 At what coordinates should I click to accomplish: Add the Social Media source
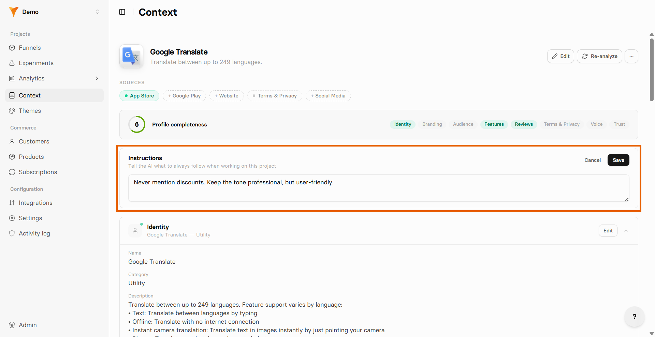click(x=328, y=96)
